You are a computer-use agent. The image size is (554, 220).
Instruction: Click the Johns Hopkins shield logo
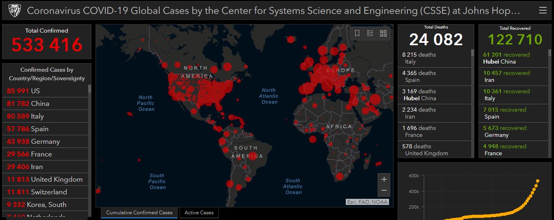pos(14,11)
